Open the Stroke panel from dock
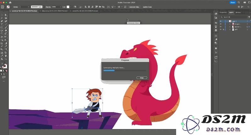This screenshot has width=251, height=135. (216, 36)
